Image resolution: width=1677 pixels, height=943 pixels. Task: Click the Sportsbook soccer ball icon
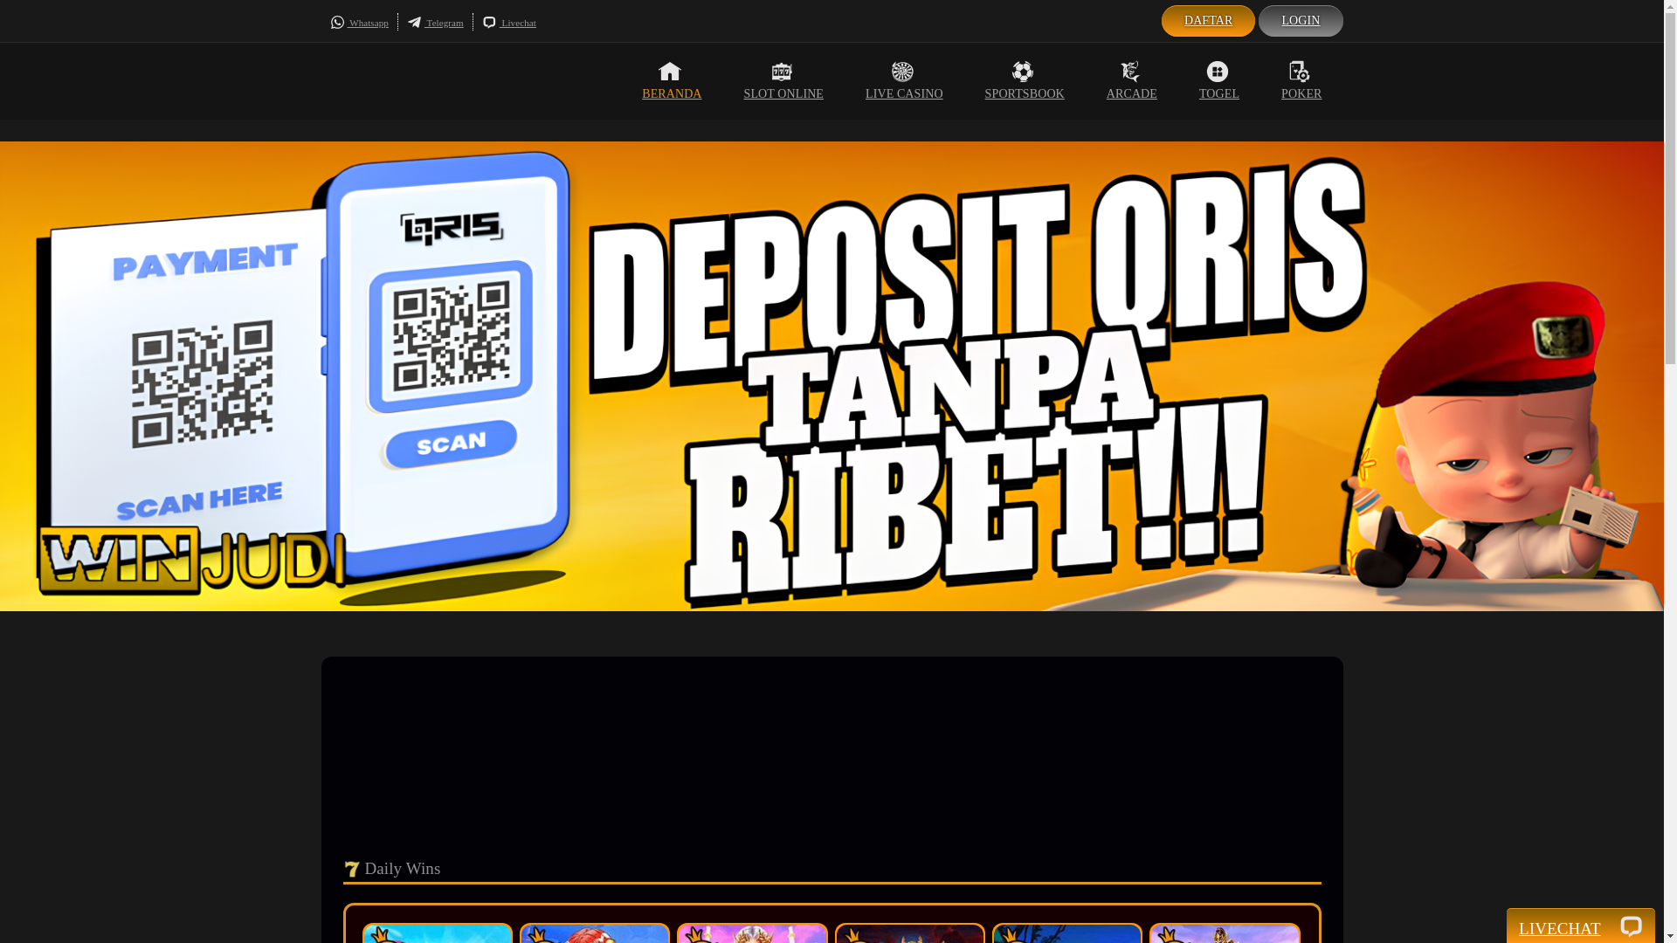tap(1023, 72)
